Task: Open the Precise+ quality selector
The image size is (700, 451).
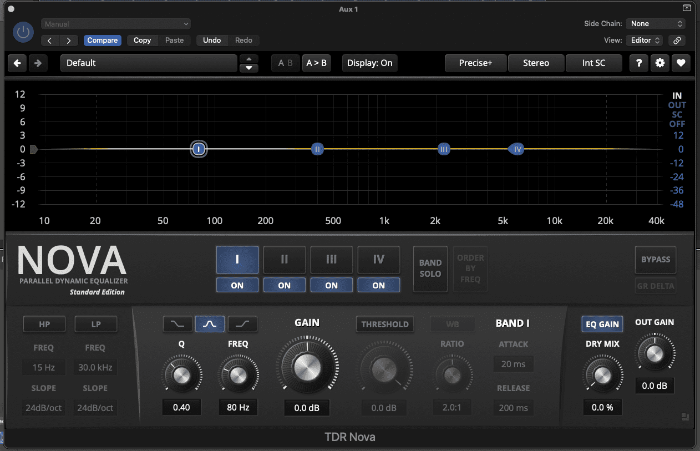Action: click(475, 63)
